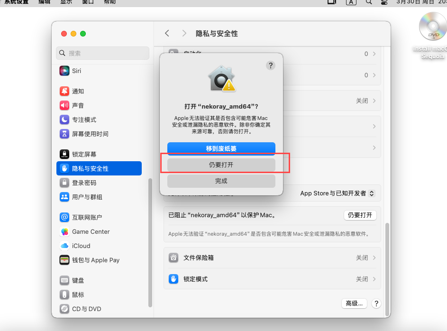Screen dimensions: 447x331
Task: Click the sidebar vertical scrollbar
Action: tap(150, 243)
